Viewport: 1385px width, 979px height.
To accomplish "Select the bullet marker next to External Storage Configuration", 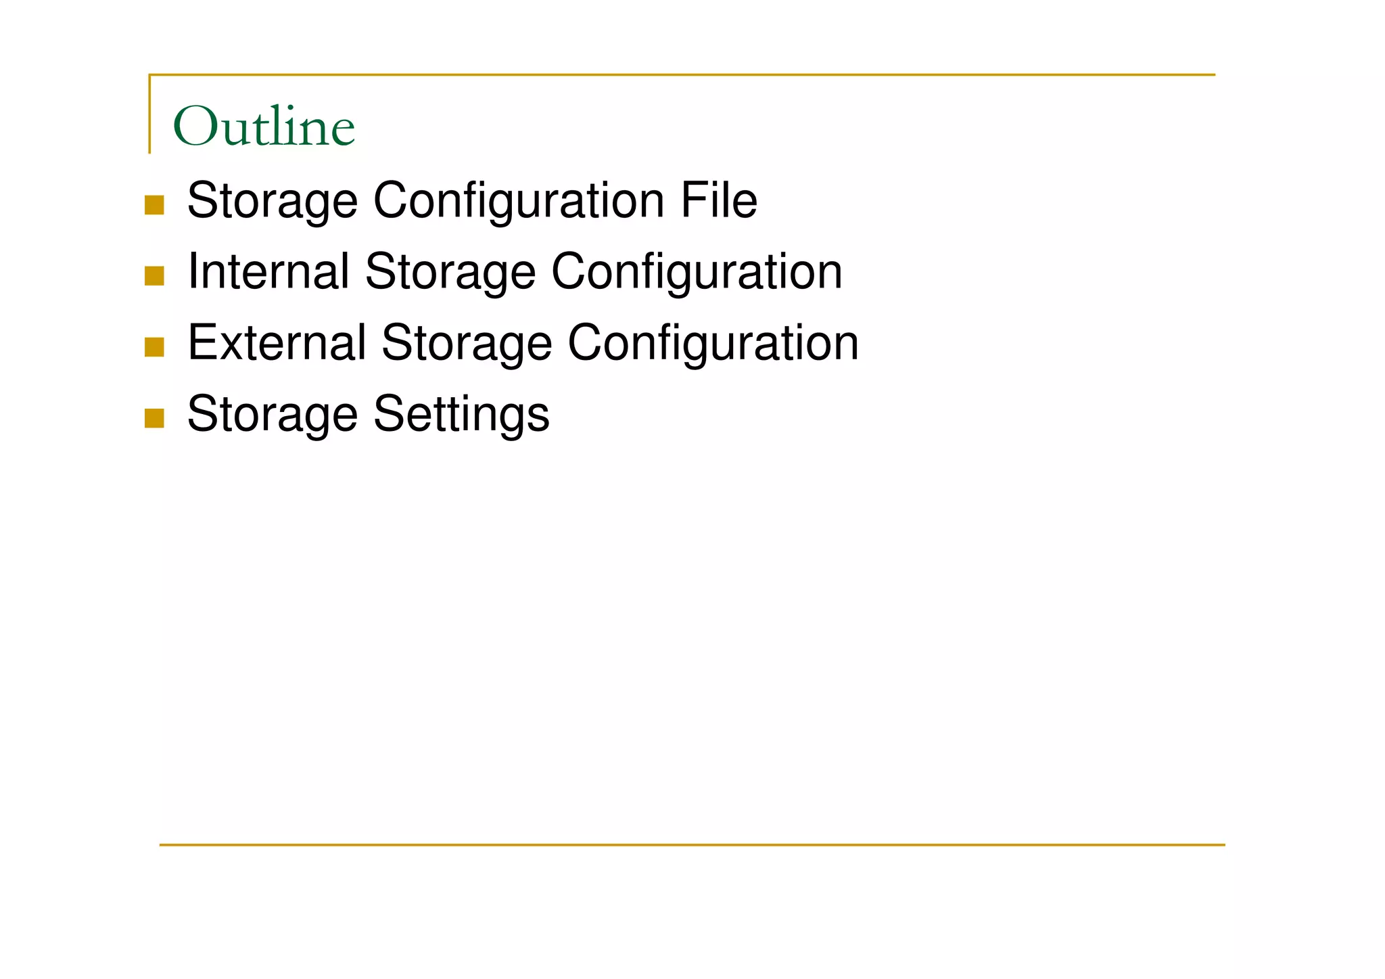I will pyautogui.click(x=154, y=347).
